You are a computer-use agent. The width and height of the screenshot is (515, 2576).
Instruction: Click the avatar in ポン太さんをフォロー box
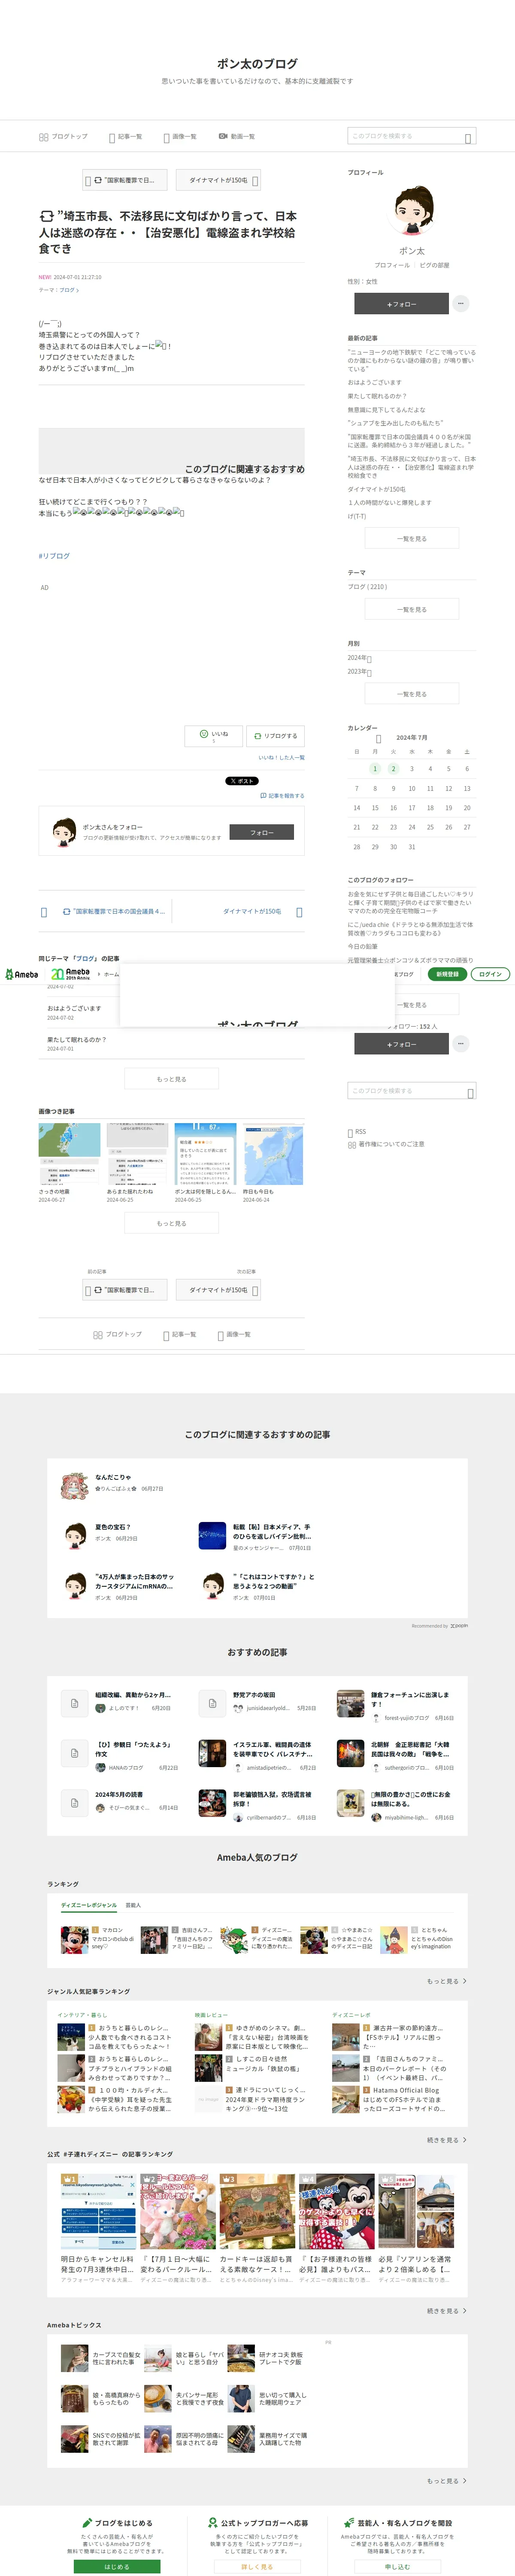64,831
